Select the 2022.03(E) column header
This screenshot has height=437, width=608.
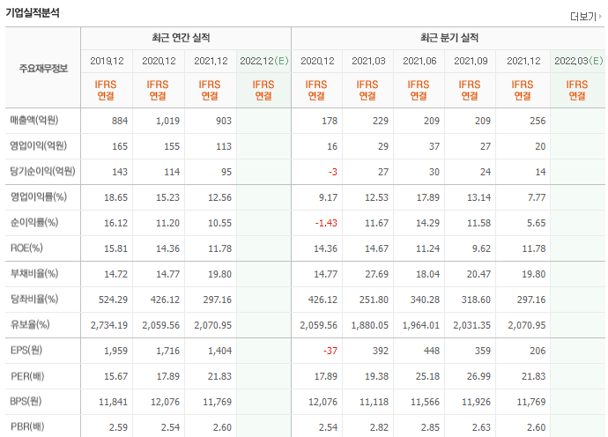coord(579,61)
